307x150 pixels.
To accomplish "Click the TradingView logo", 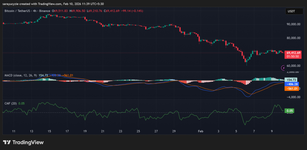I will point(23,143).
